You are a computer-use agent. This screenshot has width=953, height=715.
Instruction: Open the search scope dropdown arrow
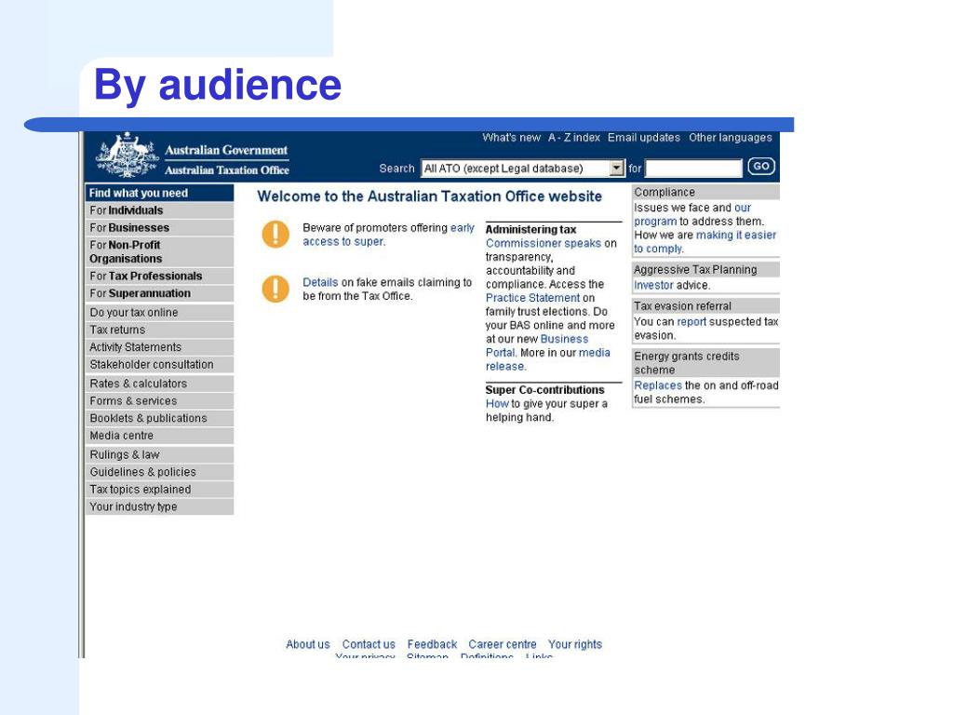(x=616, y=168)
